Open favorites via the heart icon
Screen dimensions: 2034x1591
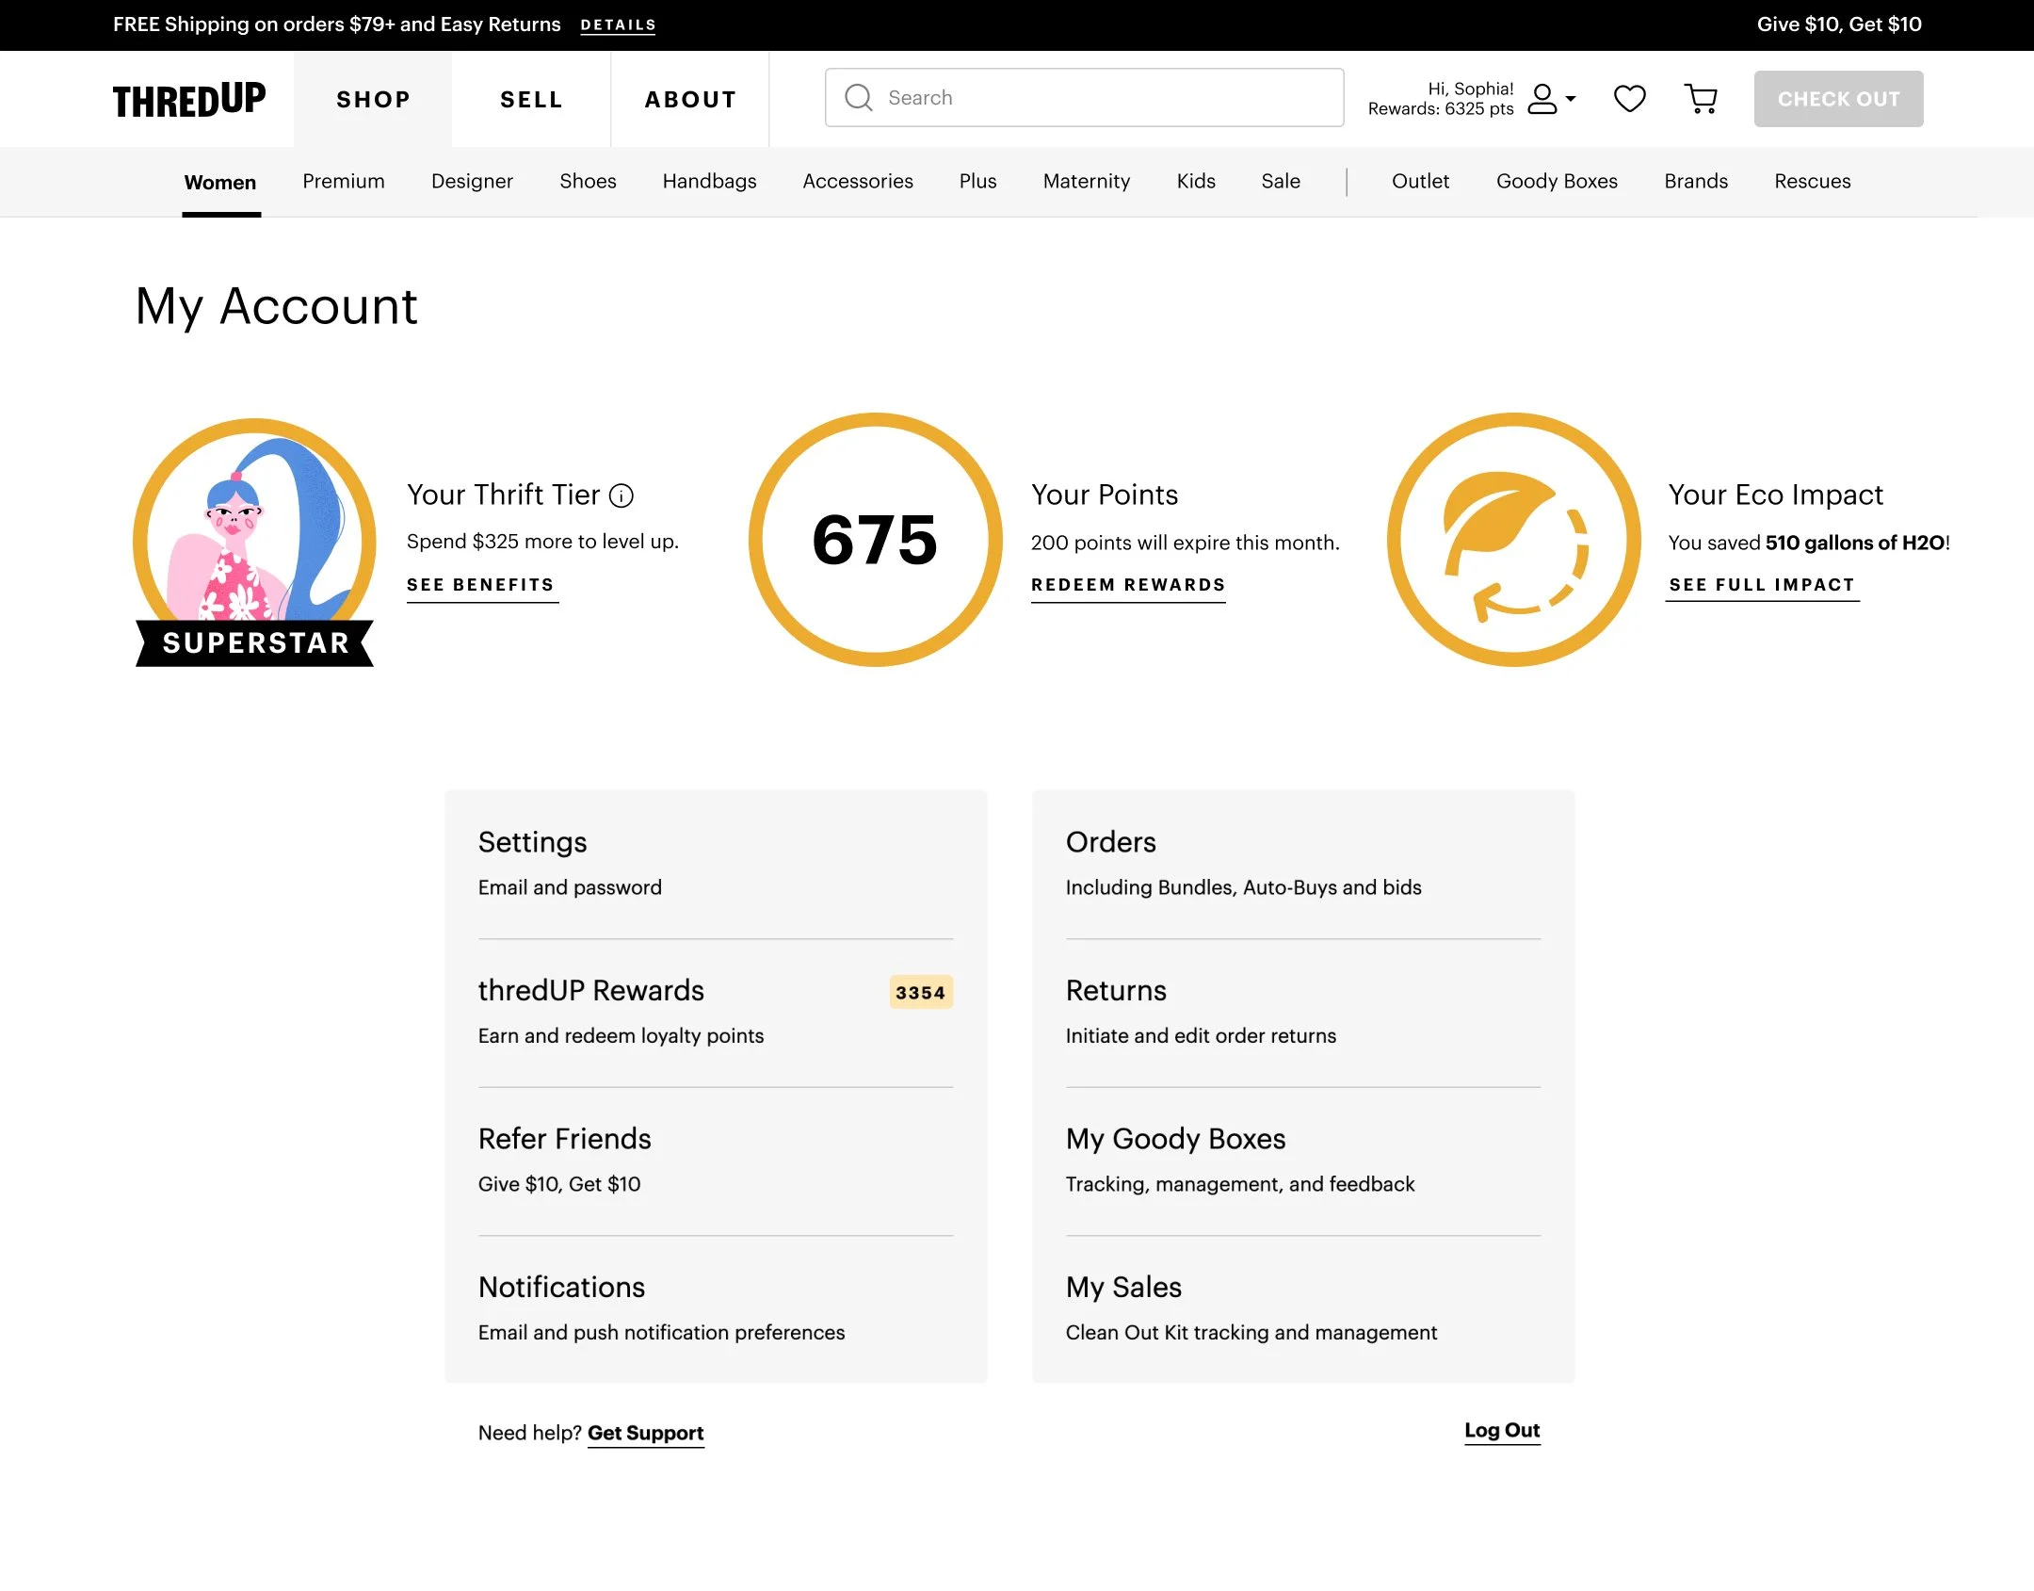1629,98
